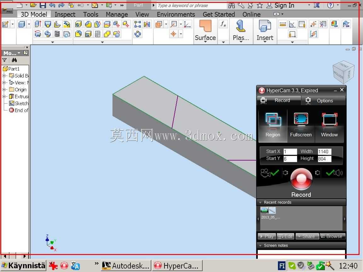Select the Thread tool
The height and width of the screenshot is (272, 363).
coord(97,34)
